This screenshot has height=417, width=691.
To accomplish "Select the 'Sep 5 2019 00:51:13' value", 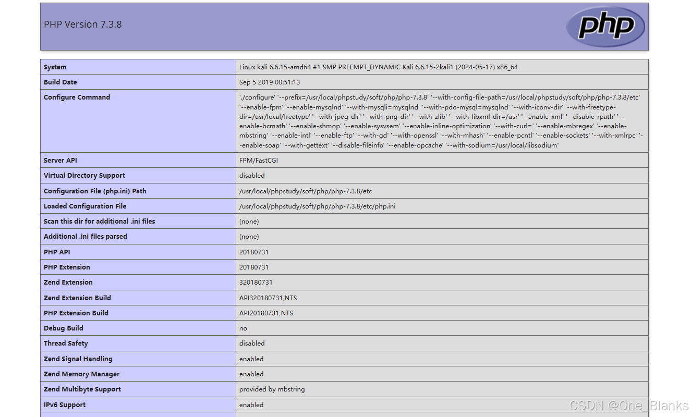I will click(x=270, y=82).
